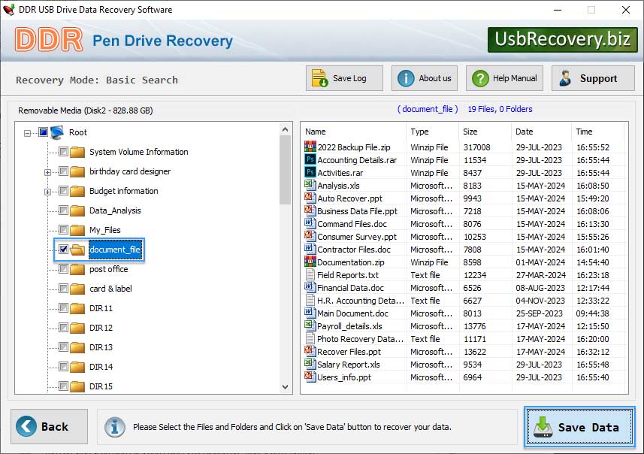
Task: Click the Photoshop icon of Accounting Details.rar
Action: [x=310, y=159]
